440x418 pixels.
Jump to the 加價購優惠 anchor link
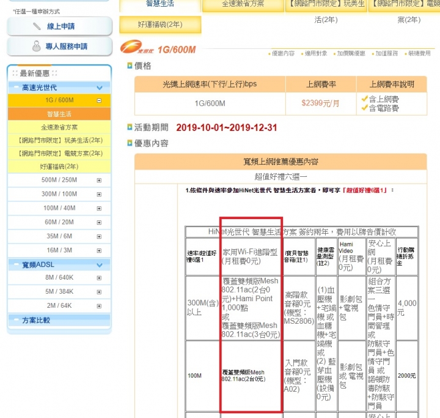point(351,53)
